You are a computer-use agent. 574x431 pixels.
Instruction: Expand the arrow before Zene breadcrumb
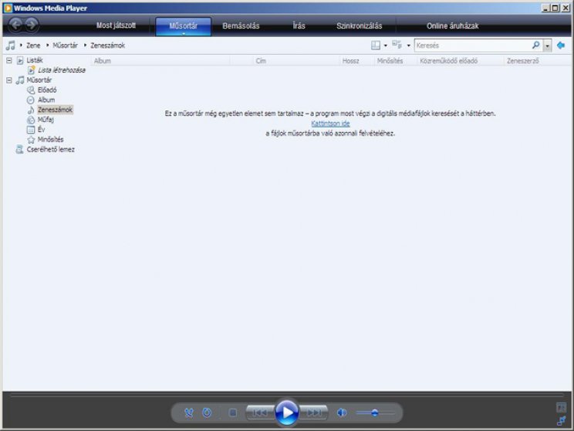coord(22,45)
